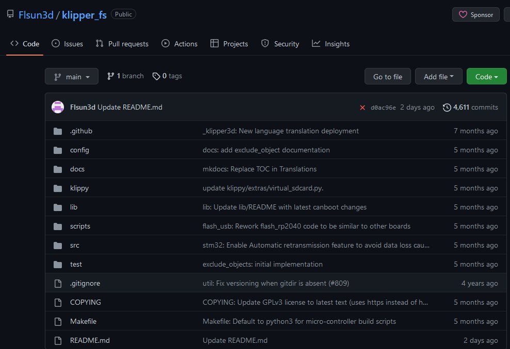The image size is (510, 349).
Task: Click the commit history clock icon
Action: point(447,107)
